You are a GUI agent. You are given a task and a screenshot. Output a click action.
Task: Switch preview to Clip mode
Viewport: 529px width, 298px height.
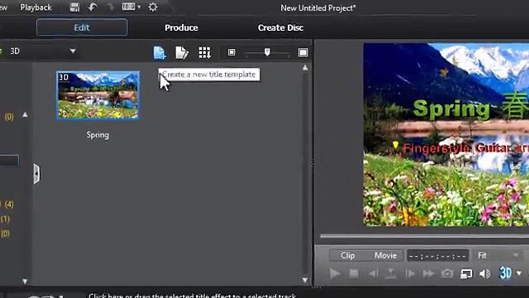coord(348,256)
